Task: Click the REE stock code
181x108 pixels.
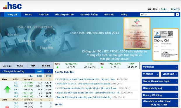Action: point(16,93)
